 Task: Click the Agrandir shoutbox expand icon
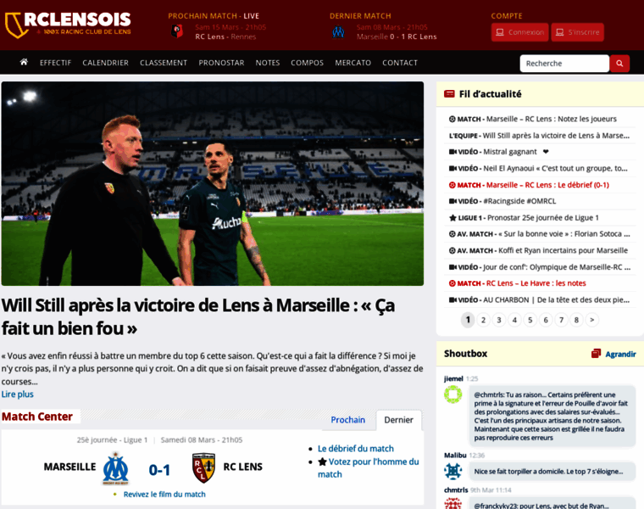tap(596, 354)
